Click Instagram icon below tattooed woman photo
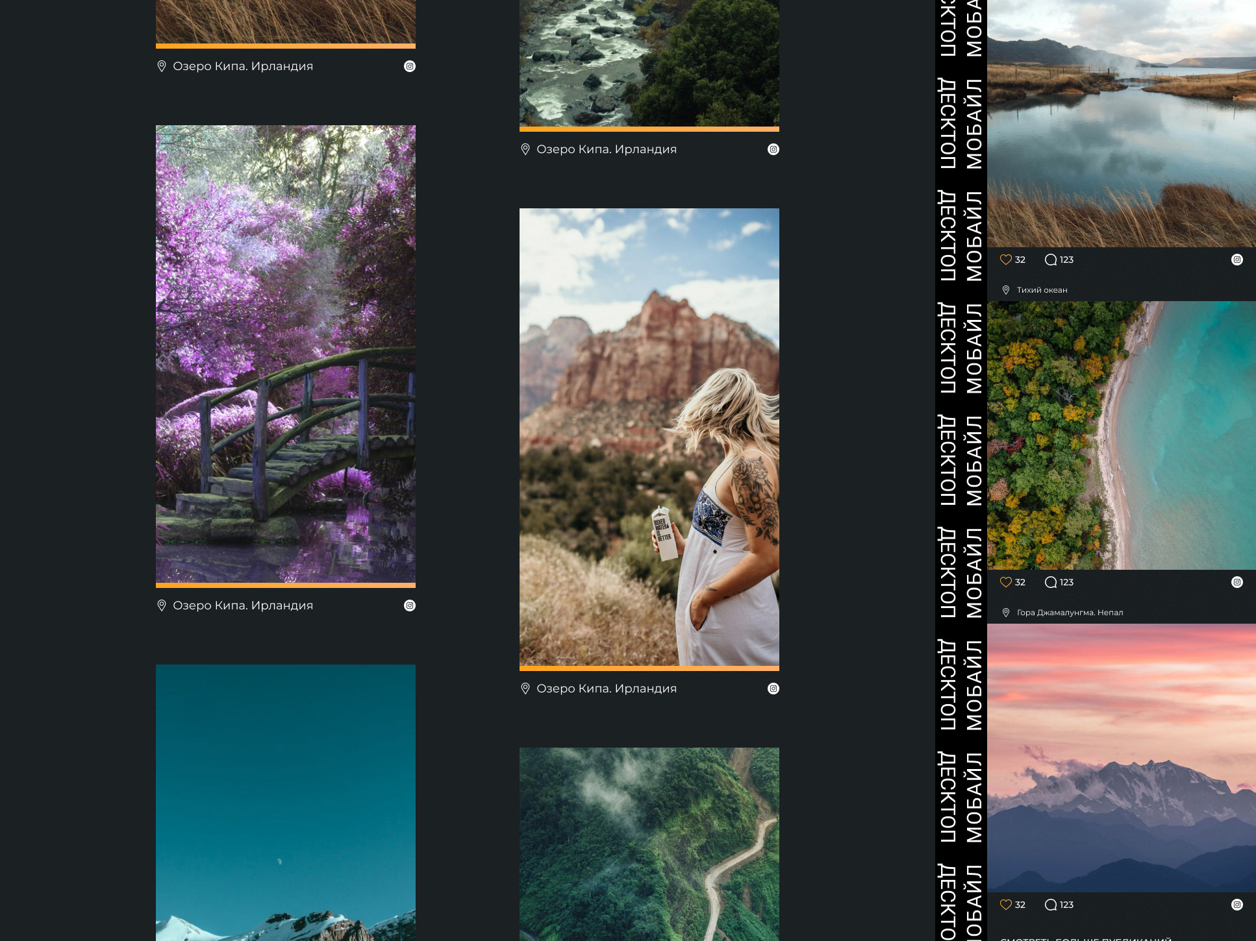This screenshot has width=1256, height=941. (773, 689)
